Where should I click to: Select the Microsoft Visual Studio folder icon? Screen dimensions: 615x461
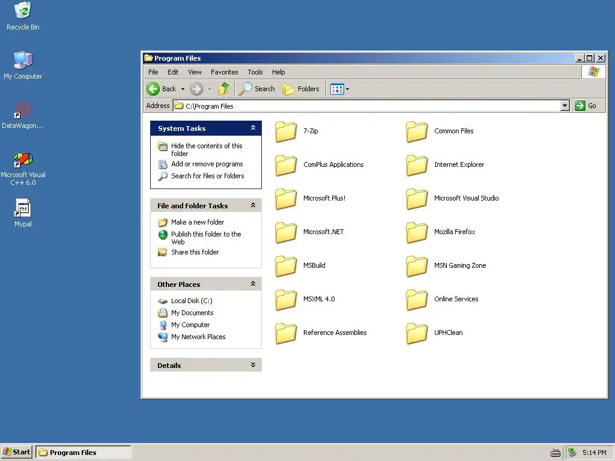pos(417,199)
